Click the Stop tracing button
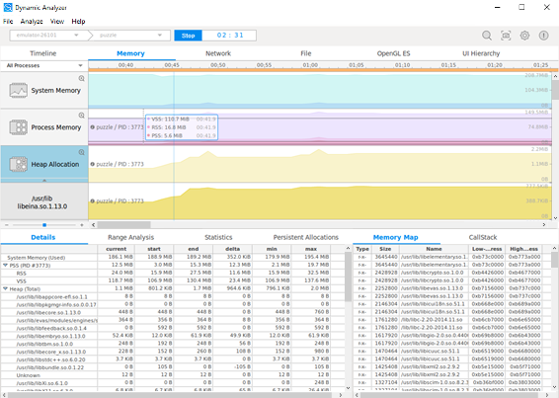559x398 pixels. (189, 36)
